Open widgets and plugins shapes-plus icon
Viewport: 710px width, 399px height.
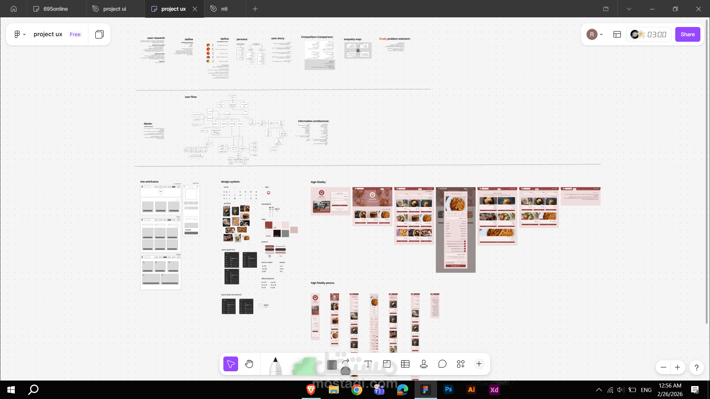(x=461, y=364)
